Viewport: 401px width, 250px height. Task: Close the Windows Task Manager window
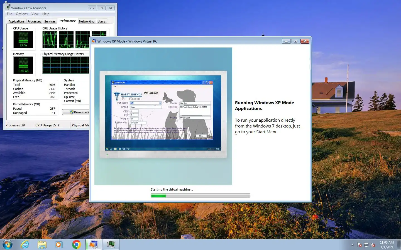coord(110,8)
